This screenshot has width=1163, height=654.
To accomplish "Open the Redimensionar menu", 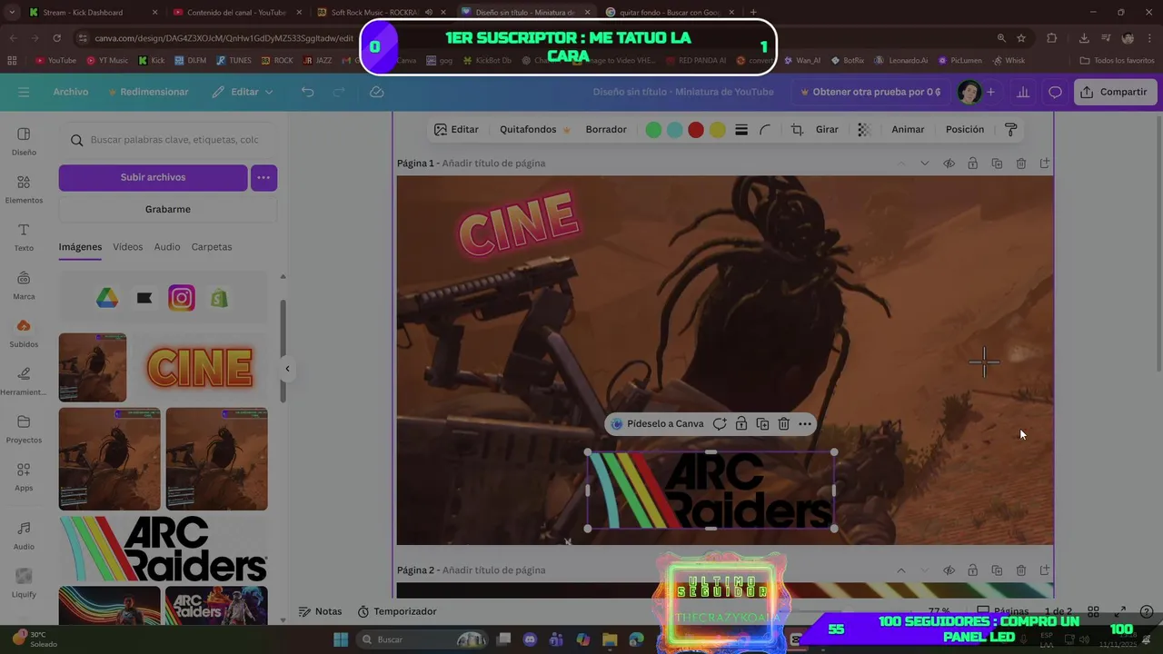I will click(x=148, y=92).
